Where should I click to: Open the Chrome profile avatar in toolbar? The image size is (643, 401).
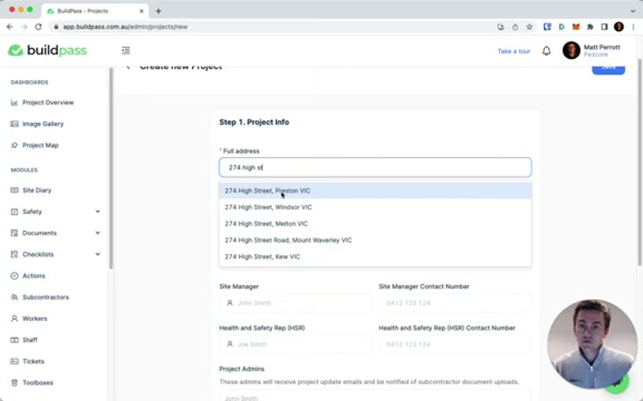618,27
